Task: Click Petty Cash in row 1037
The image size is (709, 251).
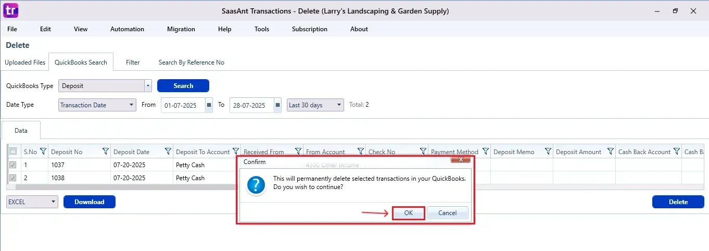Action: coord(190,165)
